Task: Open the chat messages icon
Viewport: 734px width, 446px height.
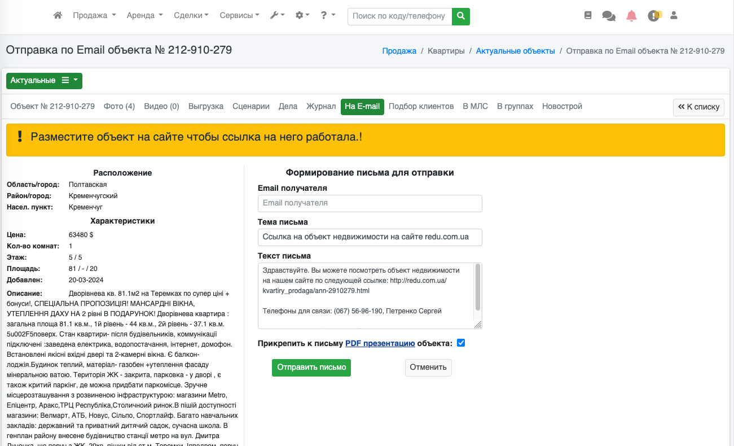Action: tap(609, 16)
